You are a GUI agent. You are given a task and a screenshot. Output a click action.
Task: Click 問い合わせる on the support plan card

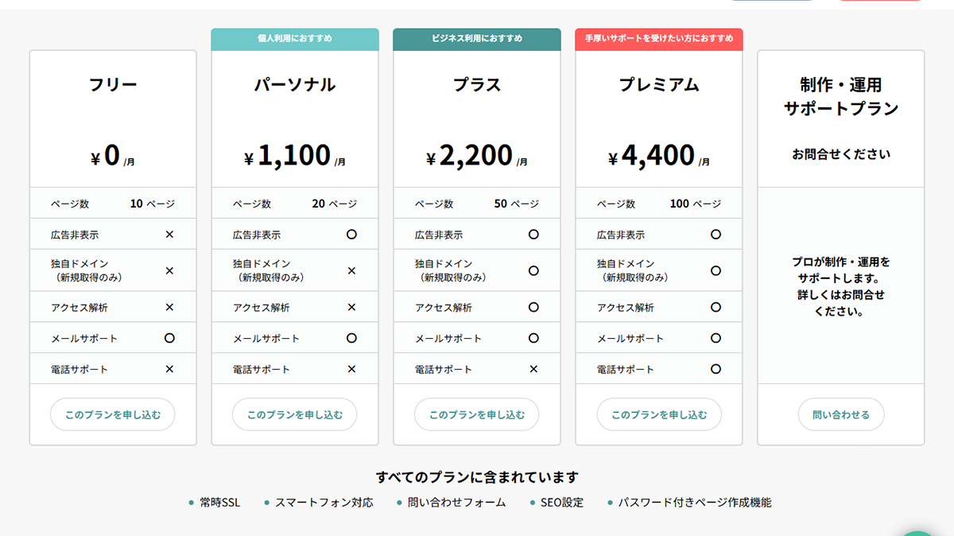pos(840,414)
